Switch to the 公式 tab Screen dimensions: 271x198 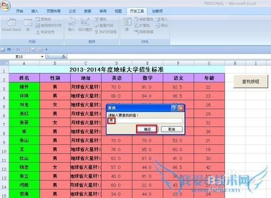tap(72, 11)
